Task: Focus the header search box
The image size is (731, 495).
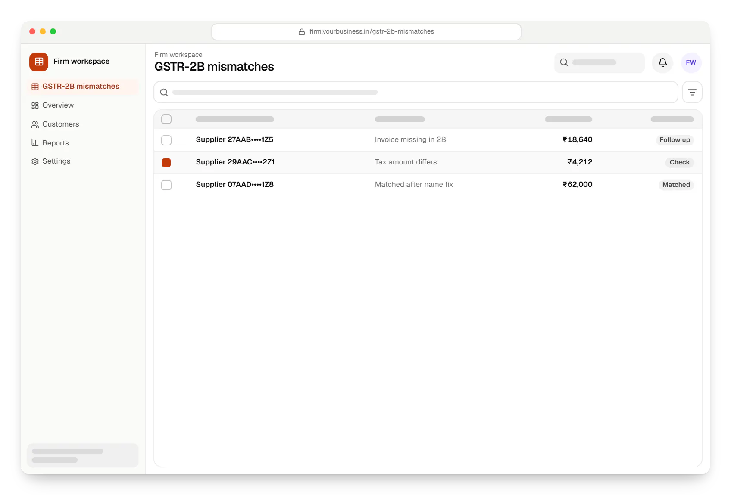Action: coord(600,63)
